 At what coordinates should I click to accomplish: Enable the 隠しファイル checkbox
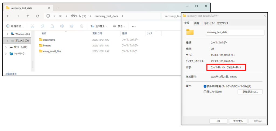(x=205, y=92)
